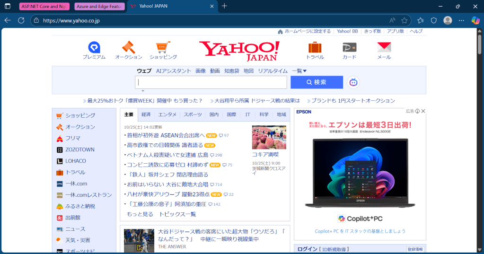Expand the 一覧 search category dropdown

299,71
